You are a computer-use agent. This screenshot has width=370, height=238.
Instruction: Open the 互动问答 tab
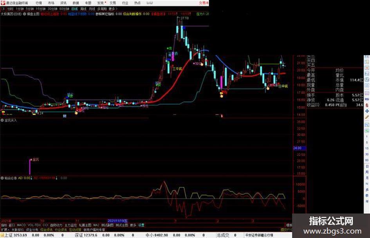pos(75,229)
